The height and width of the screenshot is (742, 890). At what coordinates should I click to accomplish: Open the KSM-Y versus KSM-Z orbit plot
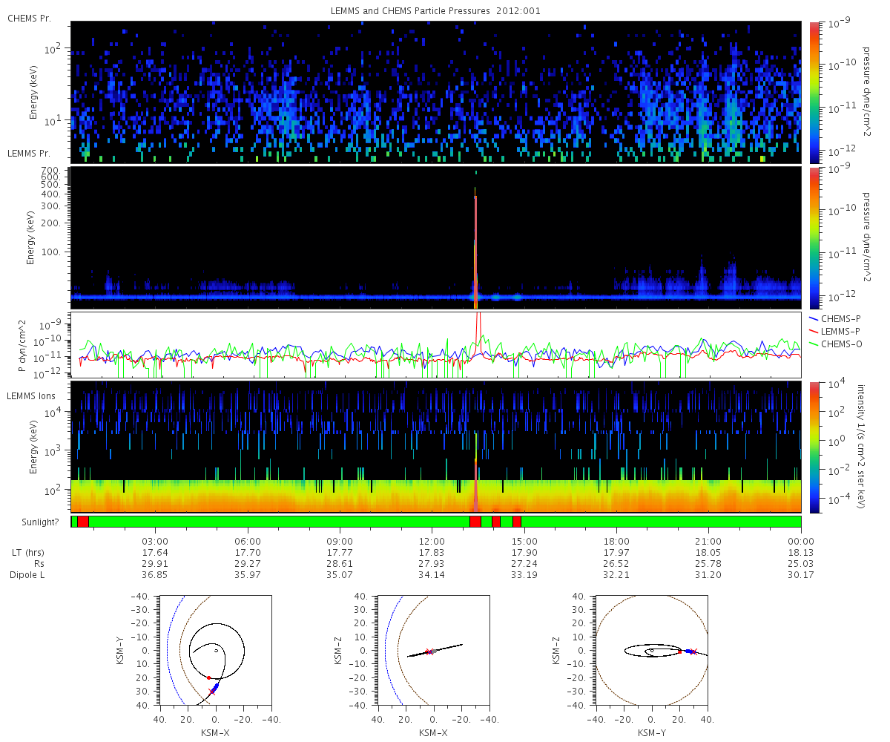click(x=651, y=650)
